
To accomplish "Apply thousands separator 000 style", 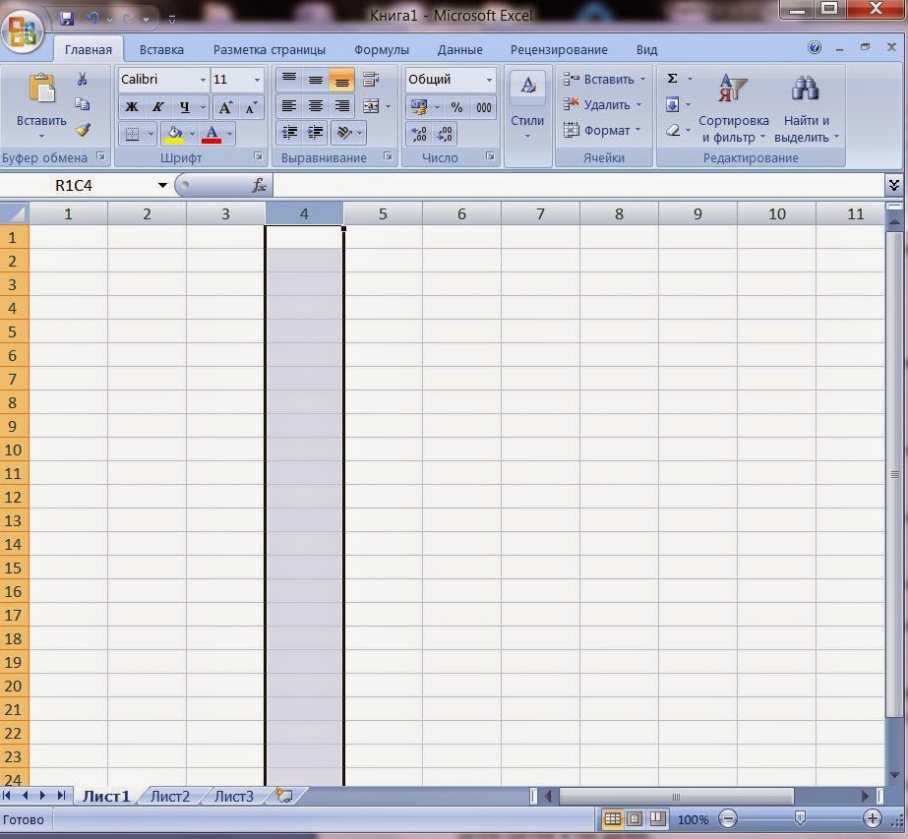I will pyautogui.click(x=484, y=107).
